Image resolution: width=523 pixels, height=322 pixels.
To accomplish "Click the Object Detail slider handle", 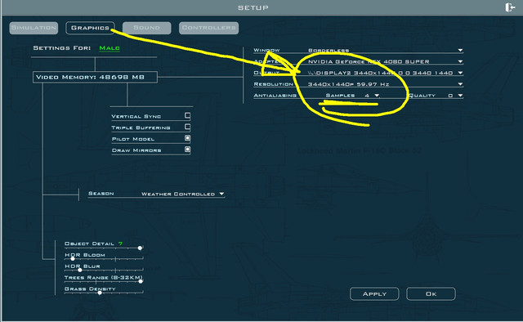I will [140, 248].
